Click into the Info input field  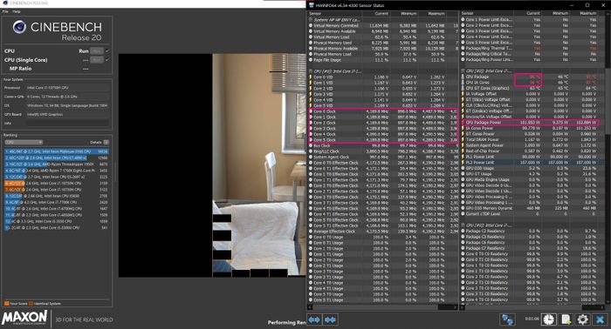click(x=68, y=123)
